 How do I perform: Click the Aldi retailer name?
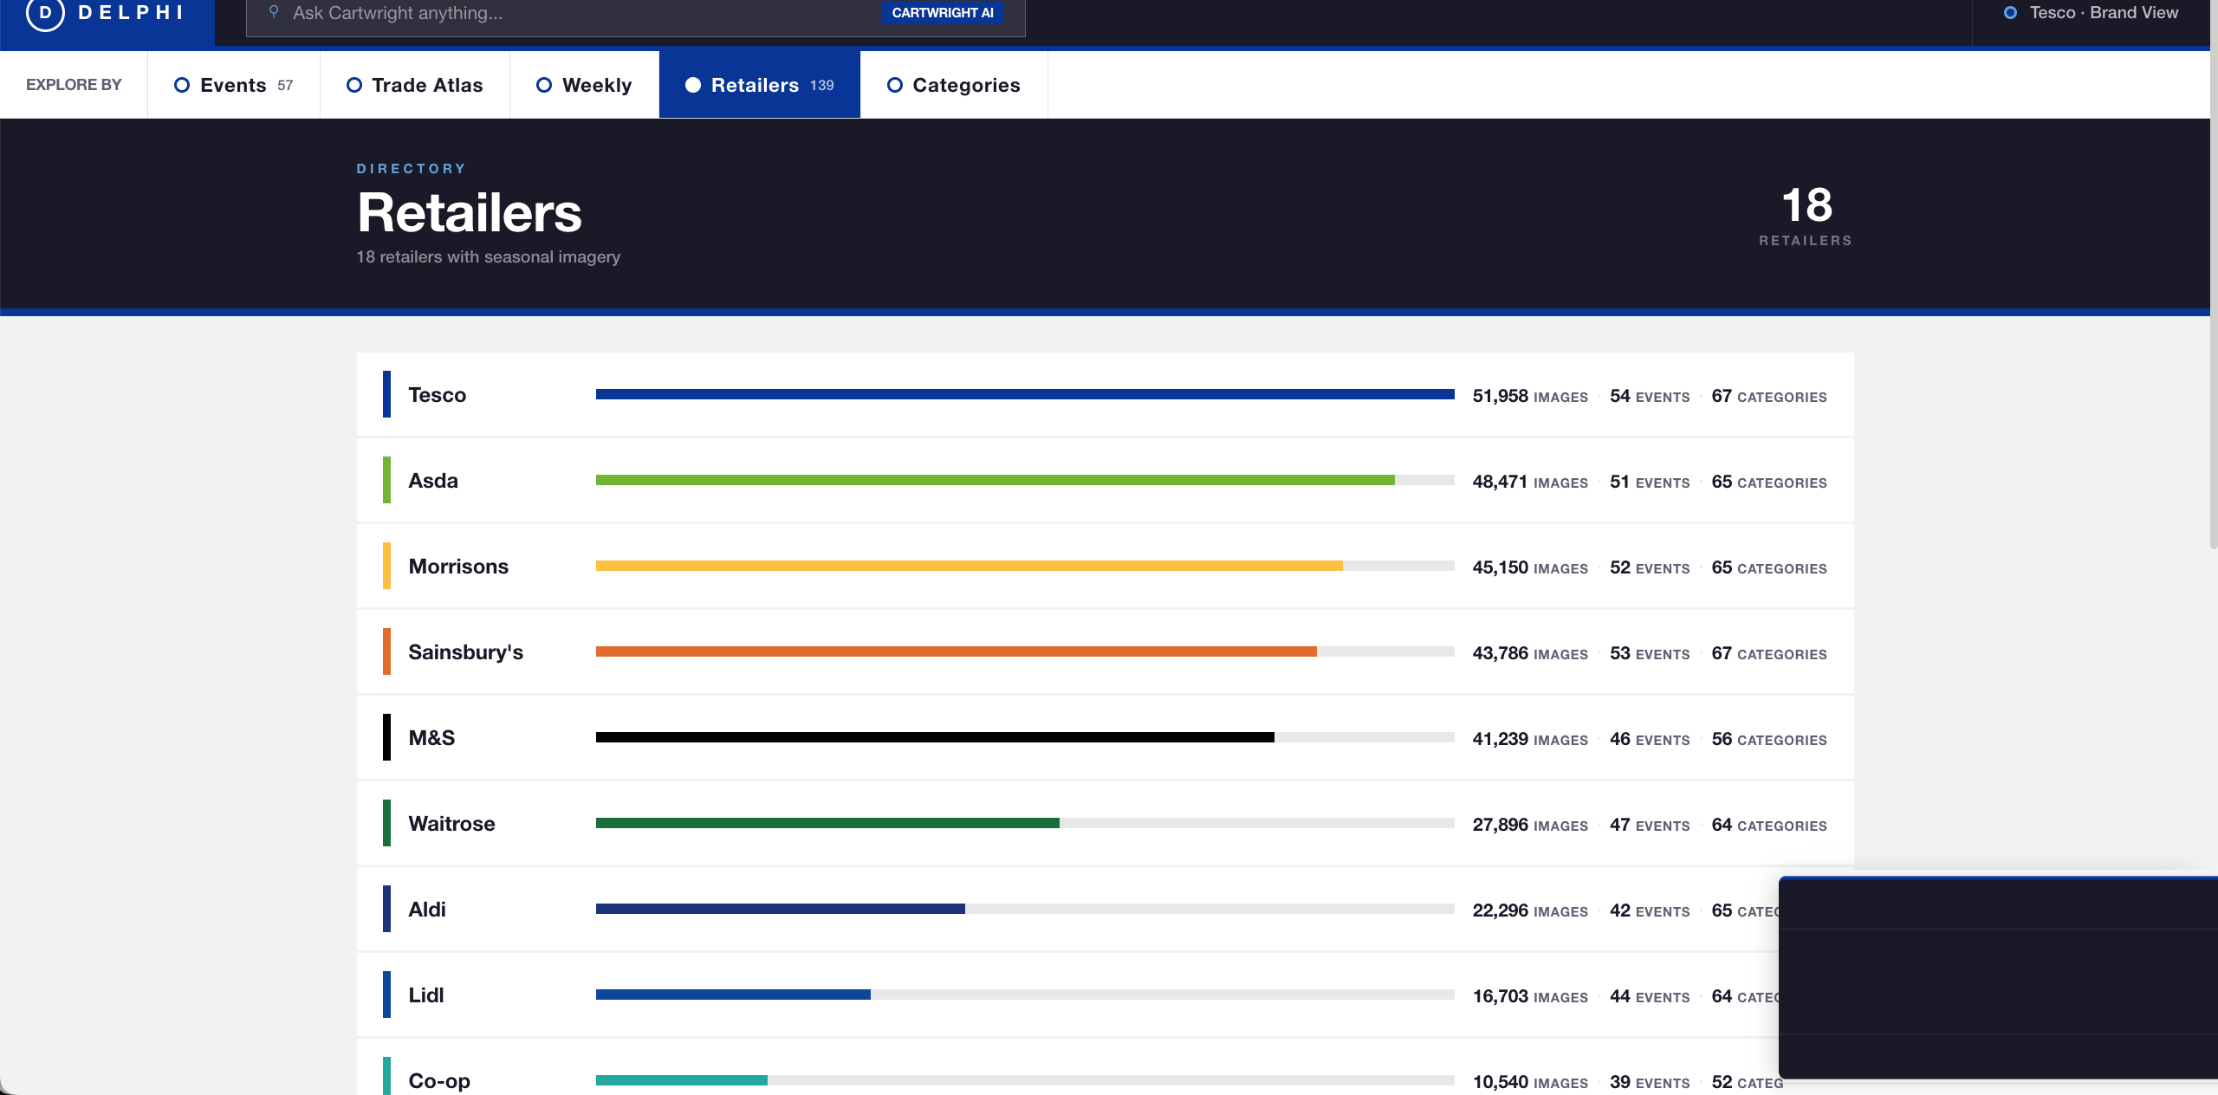click(427, 910)
